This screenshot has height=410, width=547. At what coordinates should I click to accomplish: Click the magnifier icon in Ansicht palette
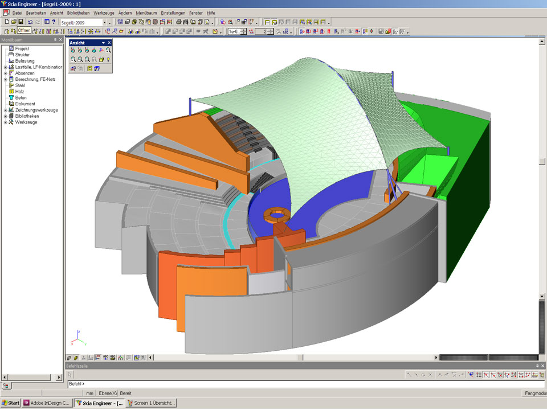108,51
